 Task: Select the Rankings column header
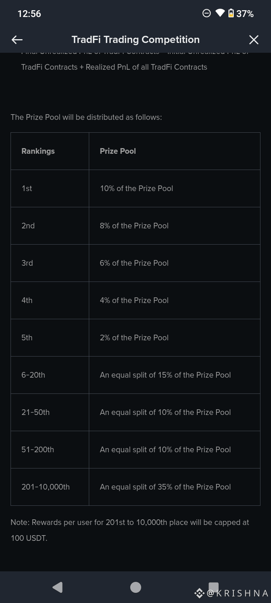[x=38, y=151]
